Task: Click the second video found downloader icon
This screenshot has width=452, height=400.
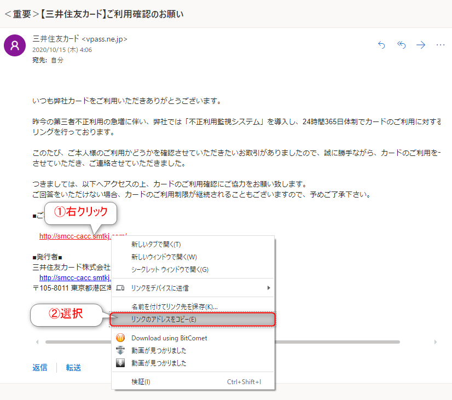Action: click(120, 363)
